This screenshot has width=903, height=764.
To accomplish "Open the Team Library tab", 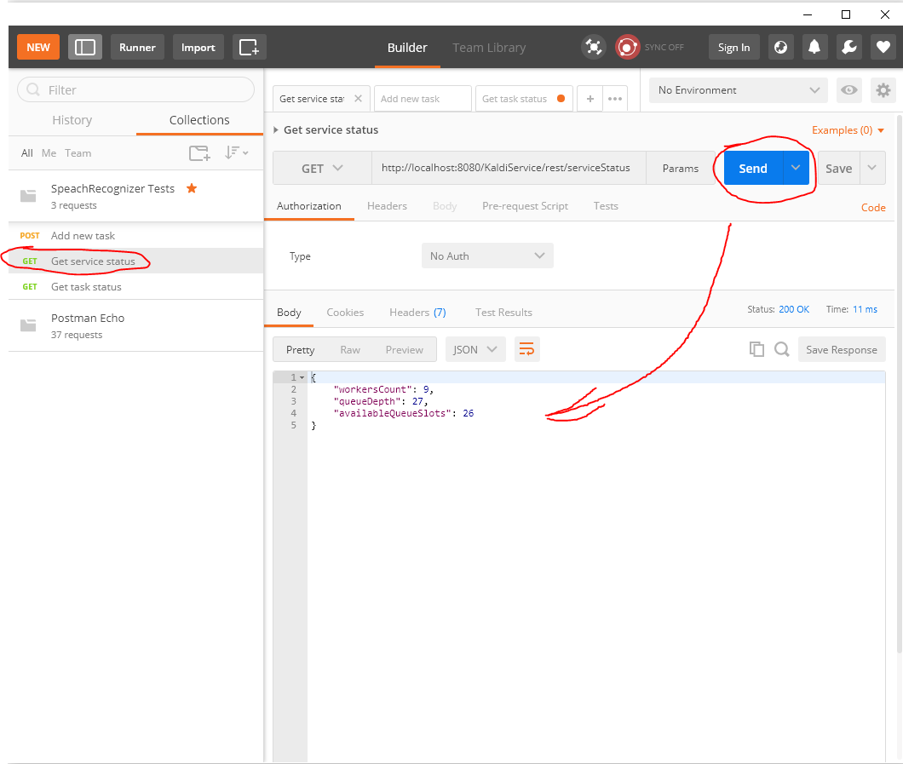I will 489,48.
